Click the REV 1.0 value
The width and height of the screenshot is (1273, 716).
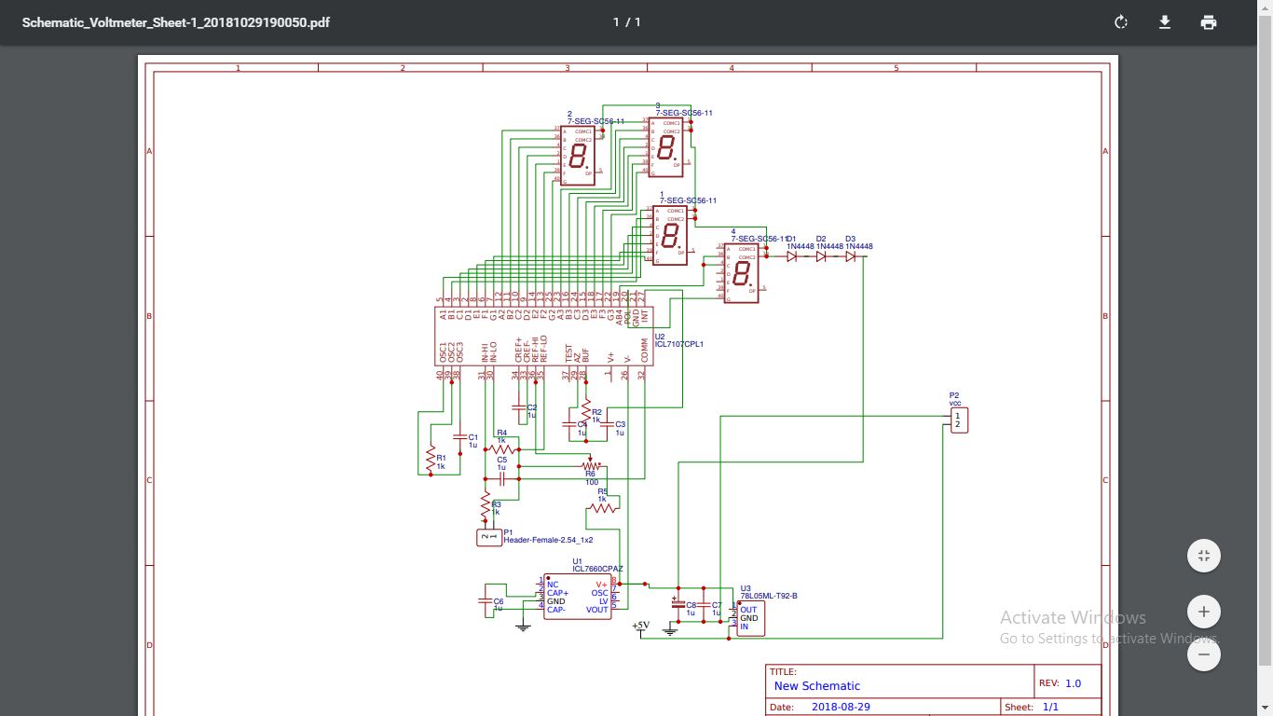pos(1074,683)
